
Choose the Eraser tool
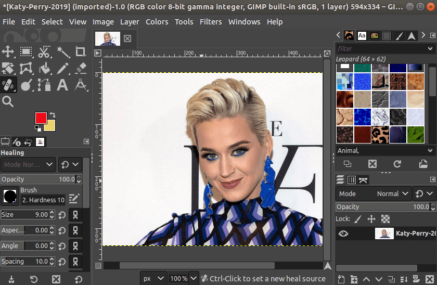80,68
